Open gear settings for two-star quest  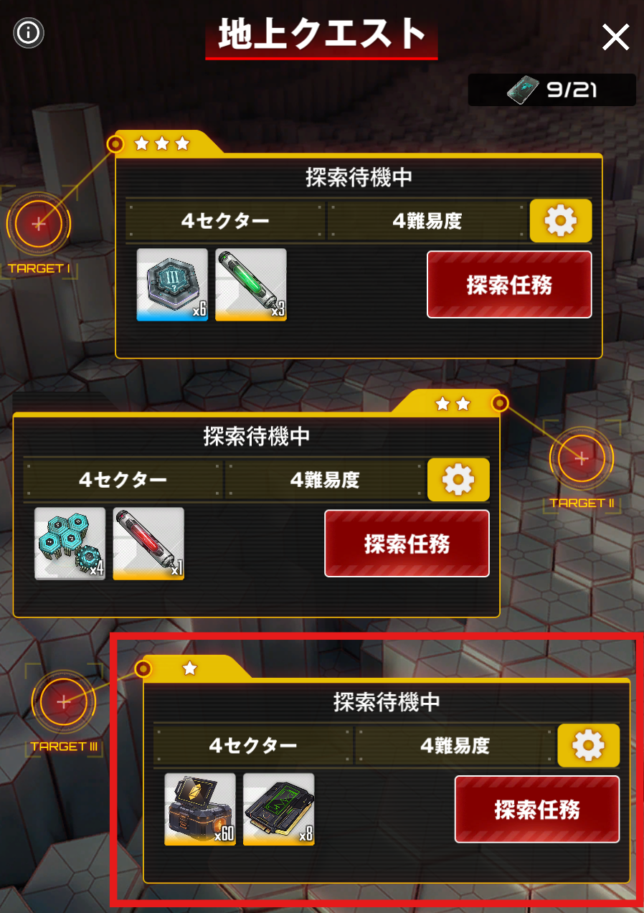coord(458,479)
